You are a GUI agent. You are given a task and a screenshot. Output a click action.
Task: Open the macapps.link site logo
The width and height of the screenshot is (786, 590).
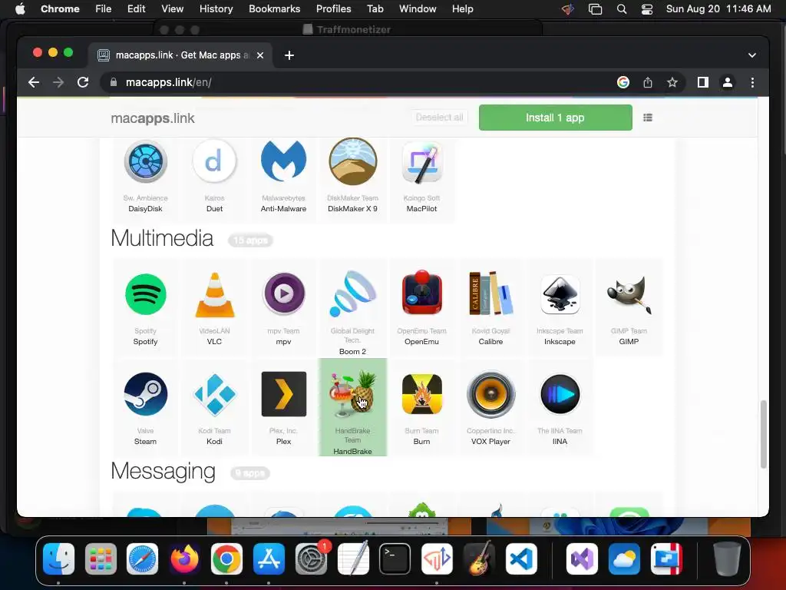click(x=153, y=118)
